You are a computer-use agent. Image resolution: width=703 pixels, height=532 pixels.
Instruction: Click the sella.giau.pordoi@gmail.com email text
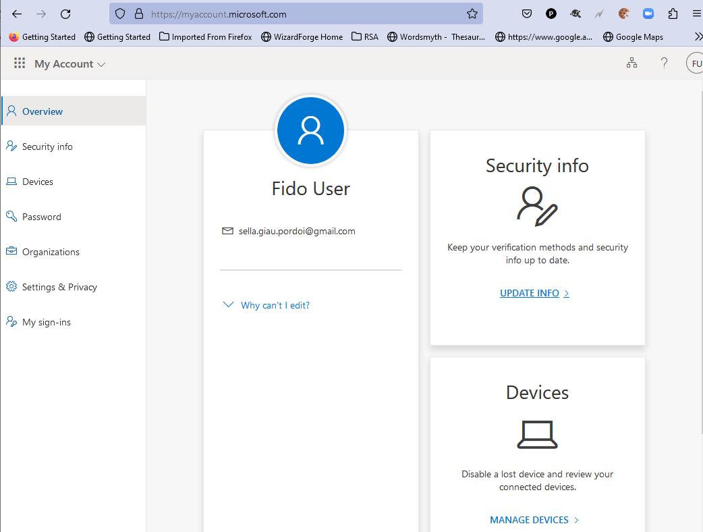pyautogui.click(x=297, y=231)
